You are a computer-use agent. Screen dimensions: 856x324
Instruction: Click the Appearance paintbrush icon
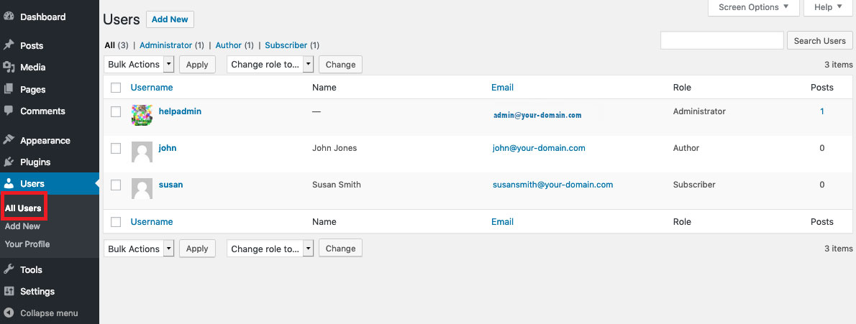[x=8, y=140]
